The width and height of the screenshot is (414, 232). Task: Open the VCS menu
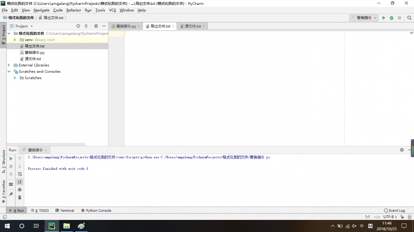click(113, 10)
